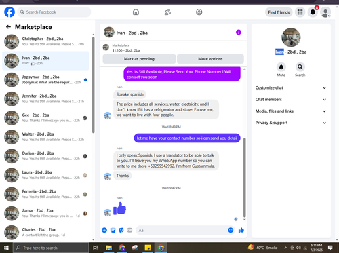Search in conversation magnifier icon
Image resolution: width=339 pixels, height=253 pixels.
coord(300,67)
